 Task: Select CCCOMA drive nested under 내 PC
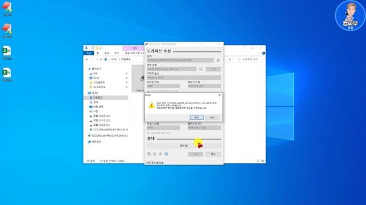pyautogui.click(x=109, y=129)
